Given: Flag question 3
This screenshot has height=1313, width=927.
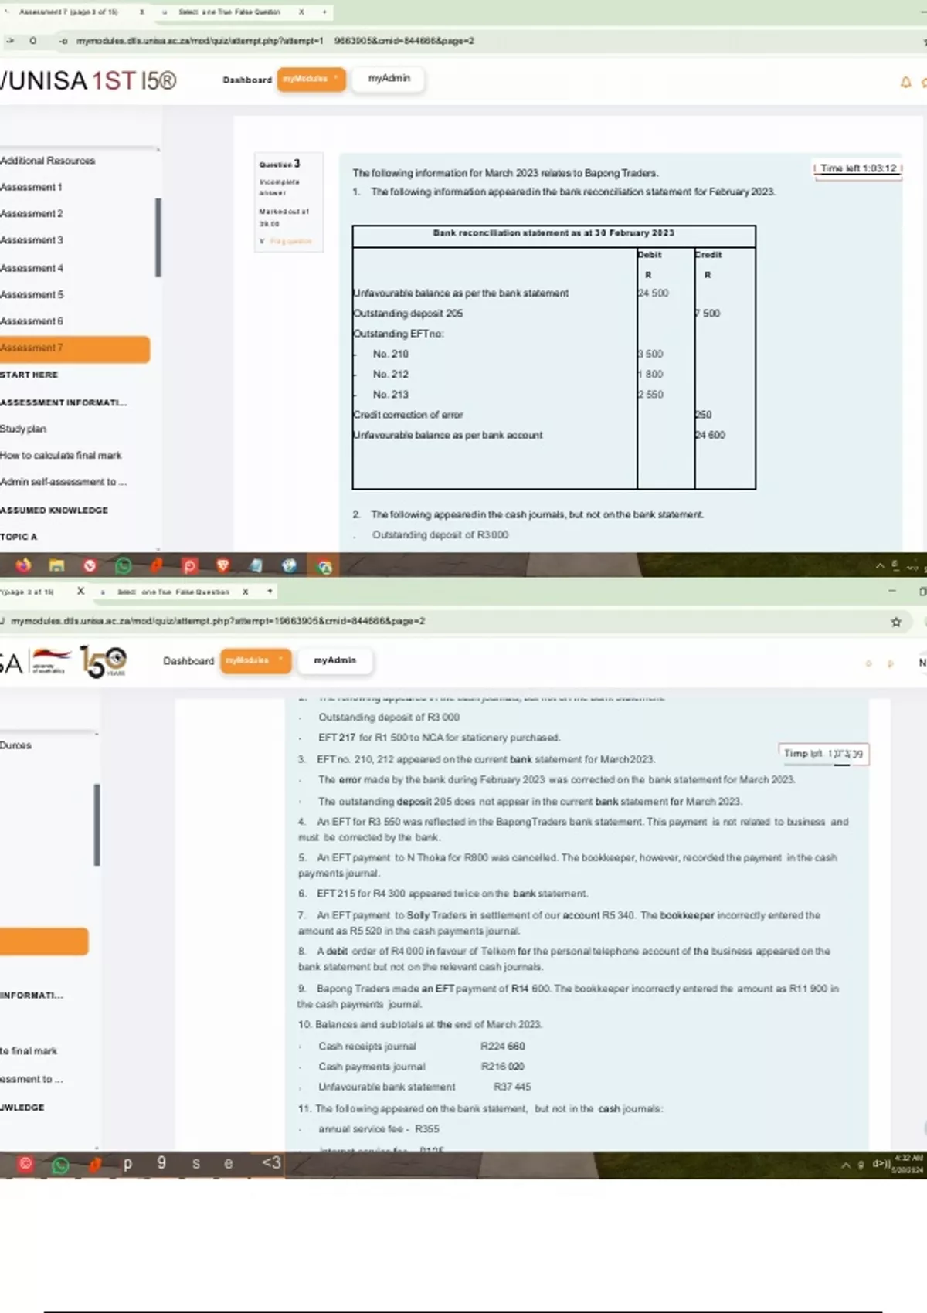Looking at the screenshot, I should click(x=287, y=241).
